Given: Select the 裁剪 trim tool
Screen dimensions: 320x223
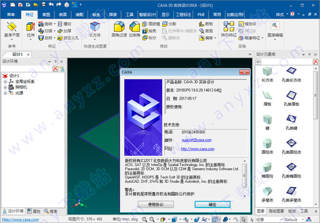Looking at the screenshot, I should click(206, 31).
